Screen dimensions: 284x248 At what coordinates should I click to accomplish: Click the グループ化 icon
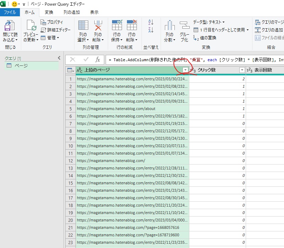pos(185,25)
